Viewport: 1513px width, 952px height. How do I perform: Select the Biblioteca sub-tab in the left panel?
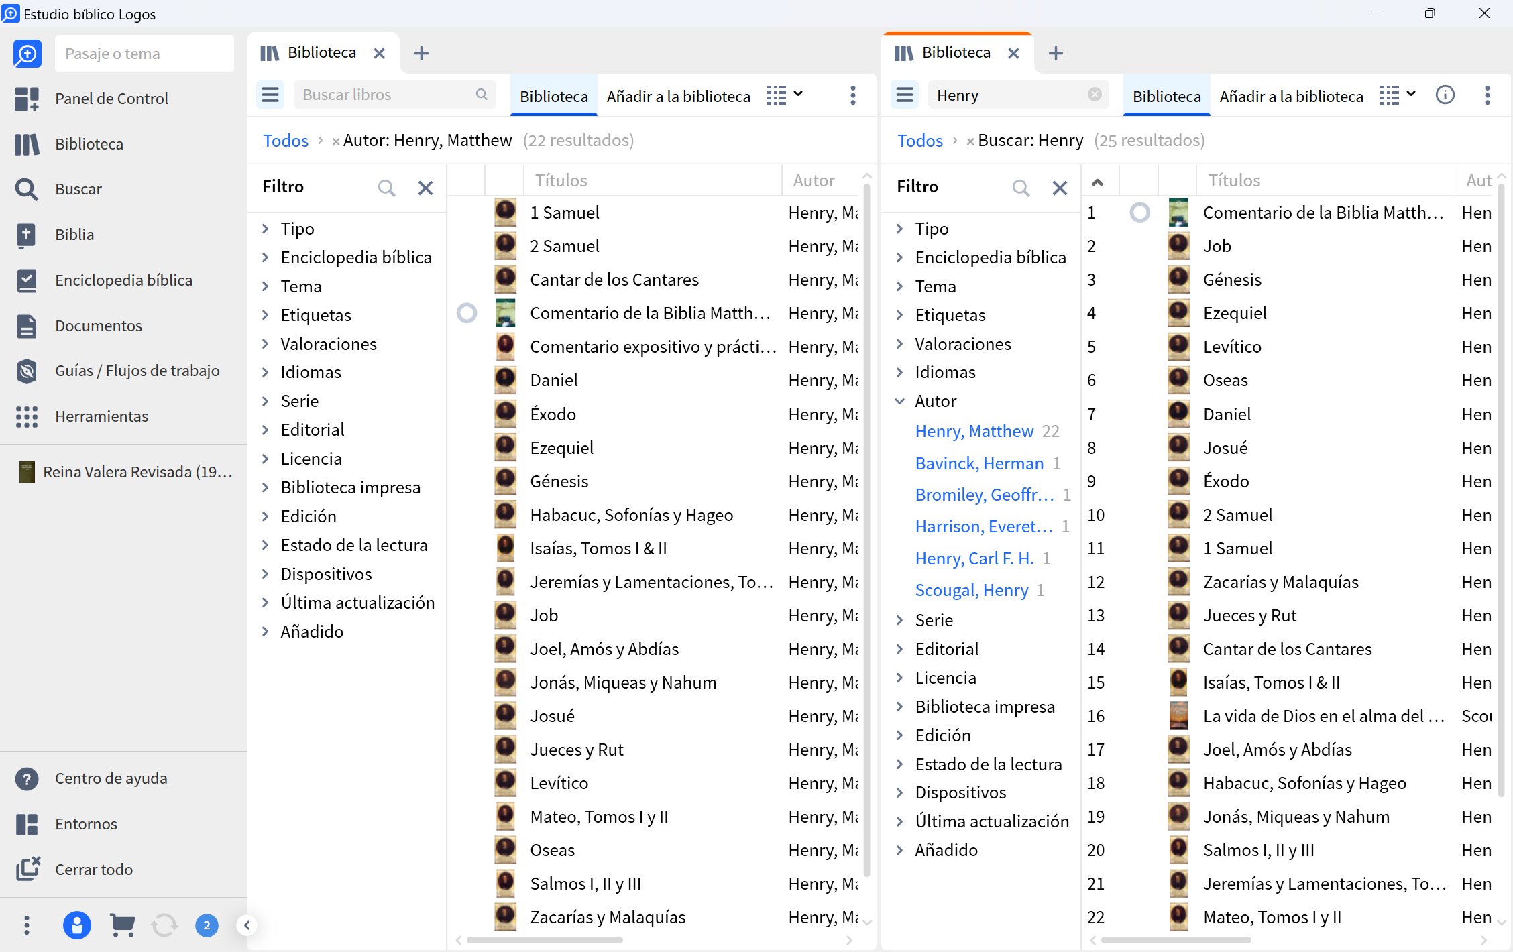click(x=554, y=97)
